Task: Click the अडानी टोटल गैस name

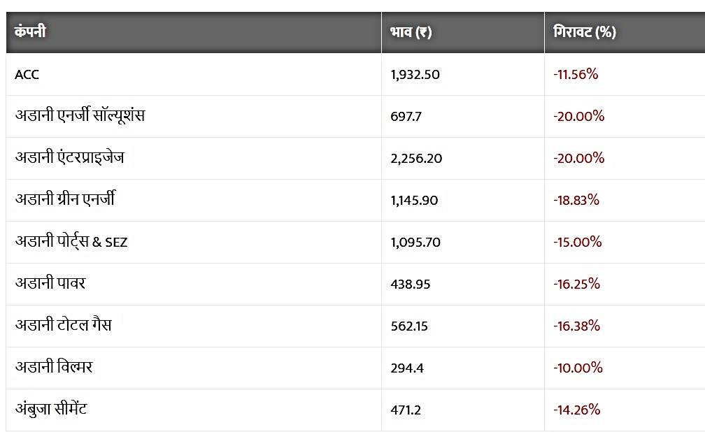Action: pos(63,326)
